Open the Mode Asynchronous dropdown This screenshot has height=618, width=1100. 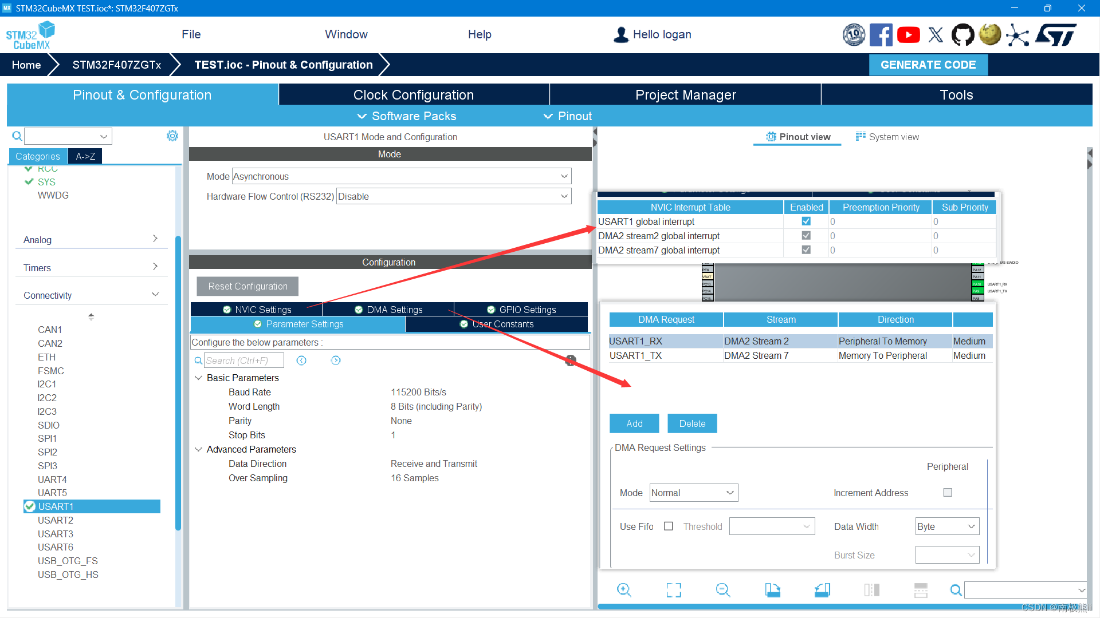coord(401,176)
